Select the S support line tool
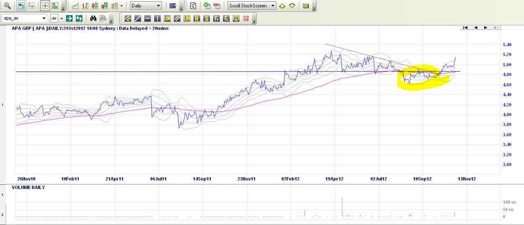The image size is (524, 225). 206,18
